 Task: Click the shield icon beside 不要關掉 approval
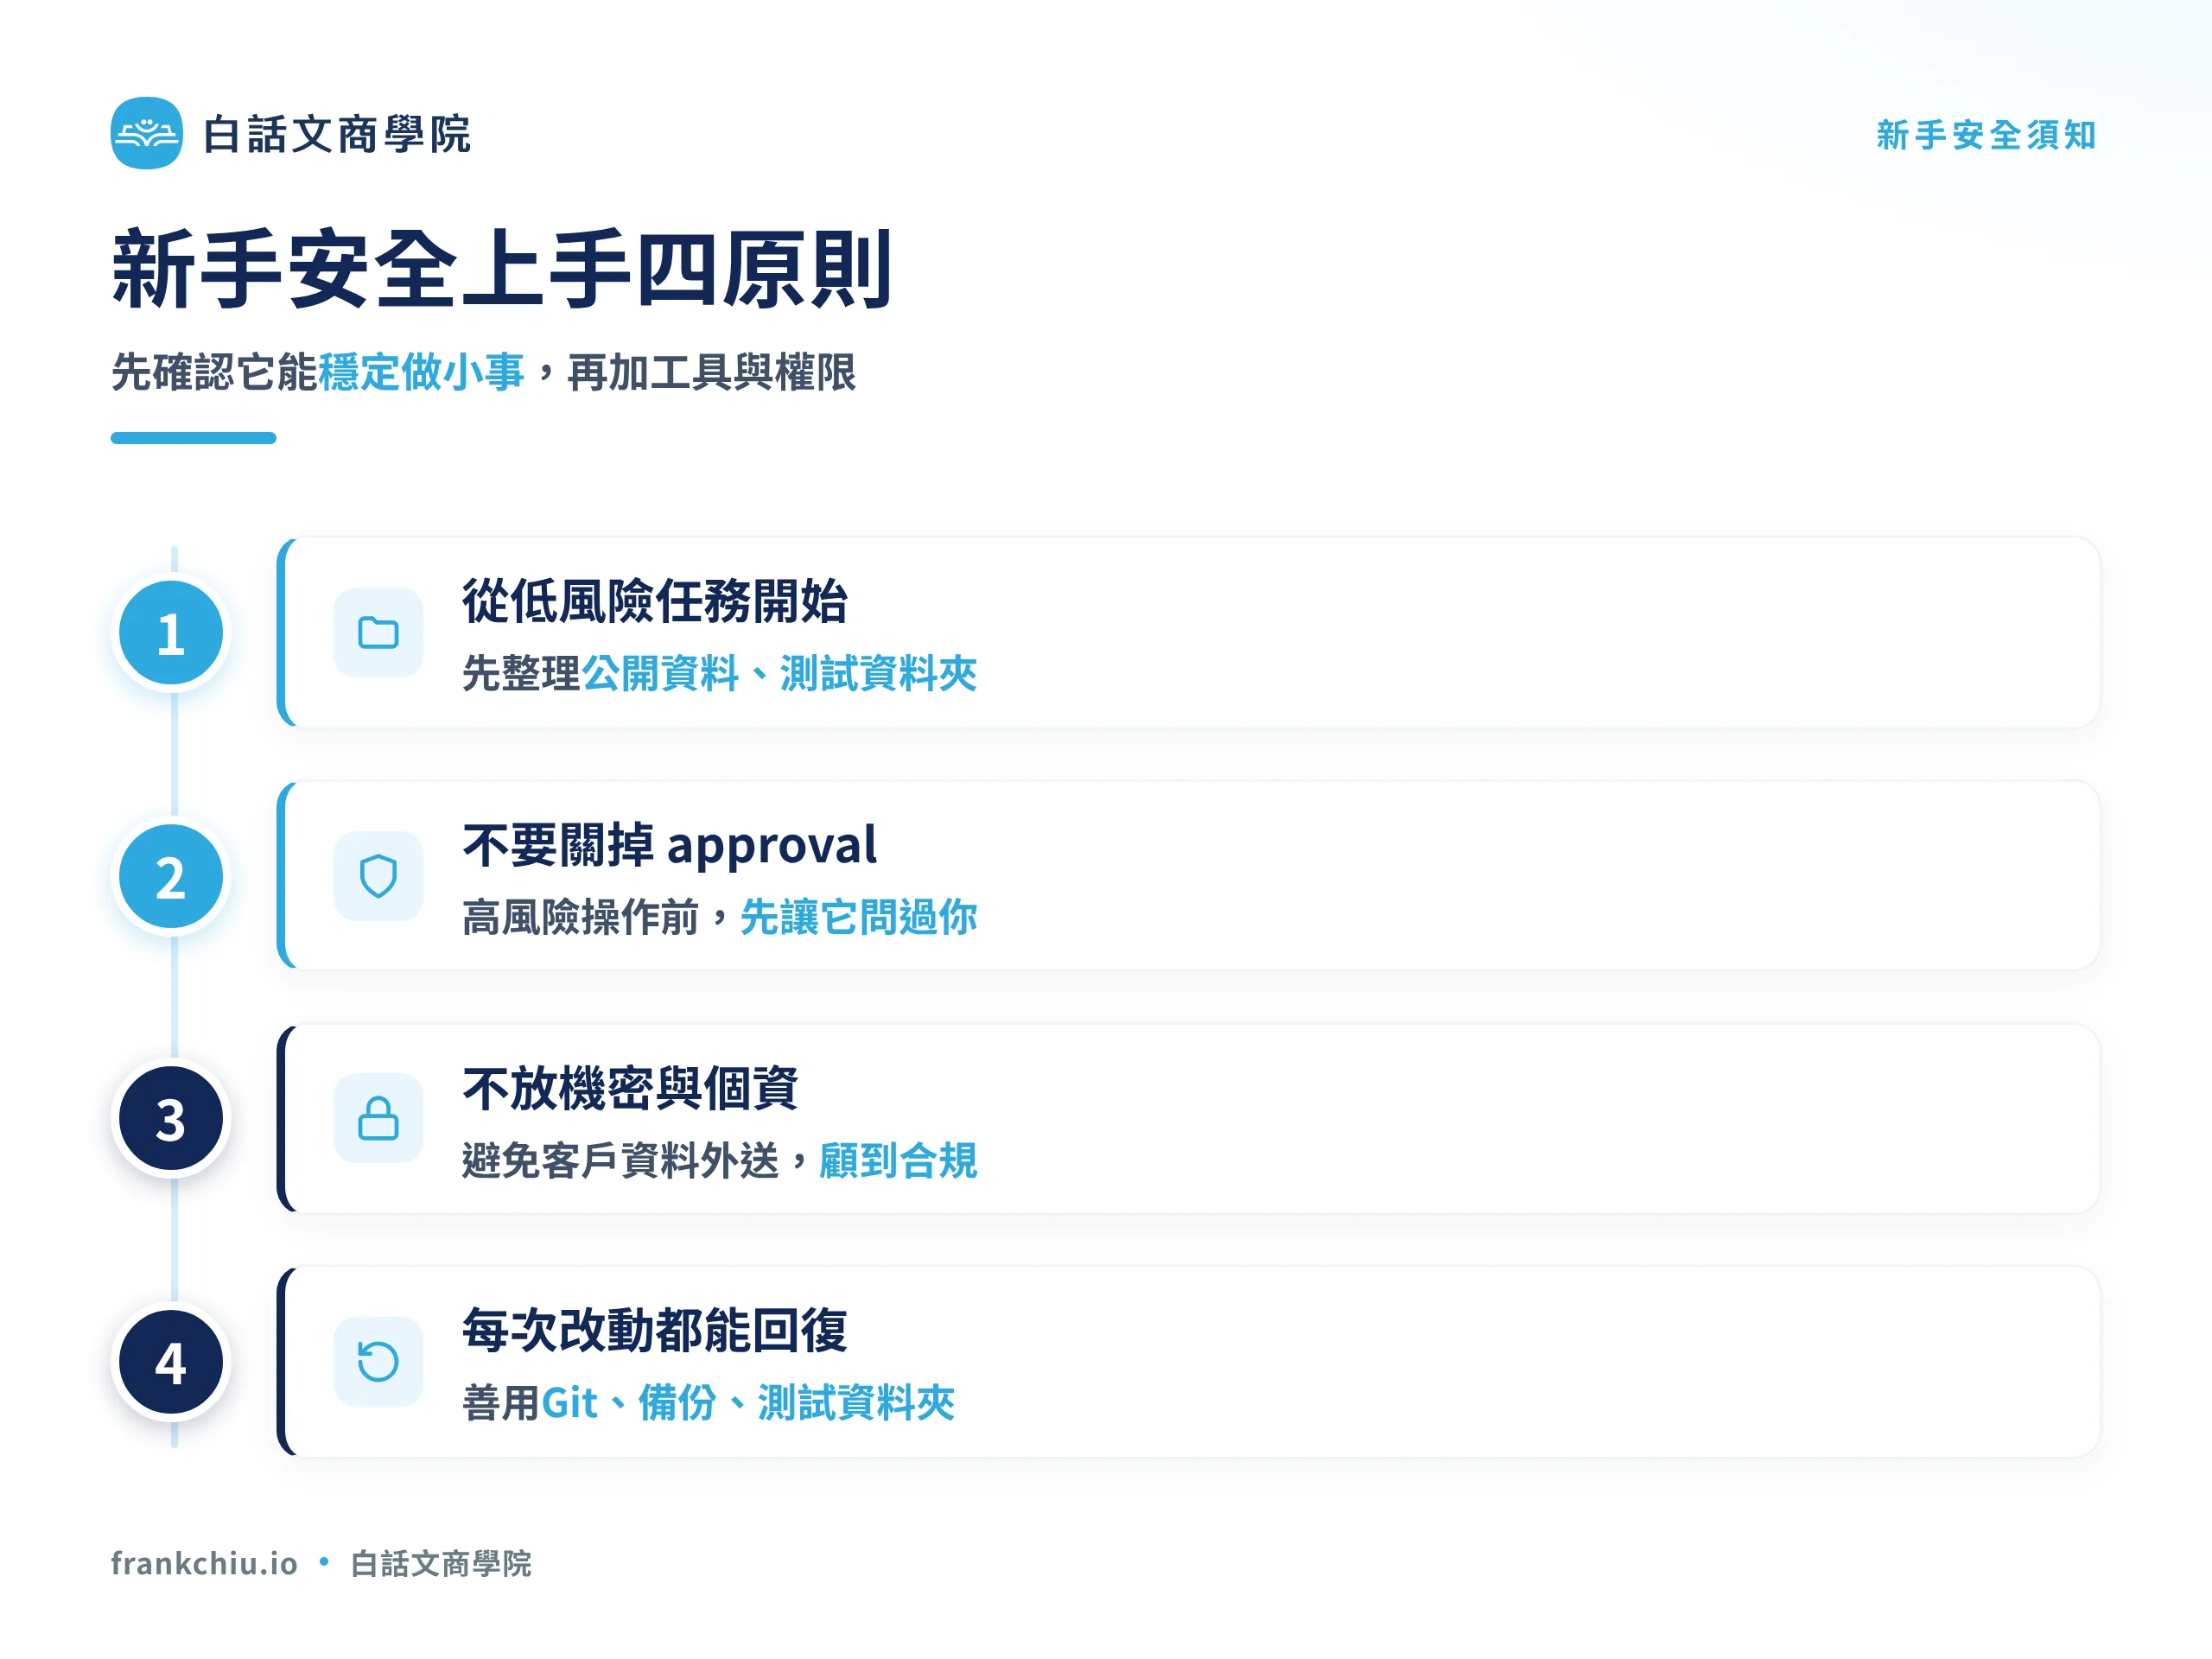coord(378,876)
